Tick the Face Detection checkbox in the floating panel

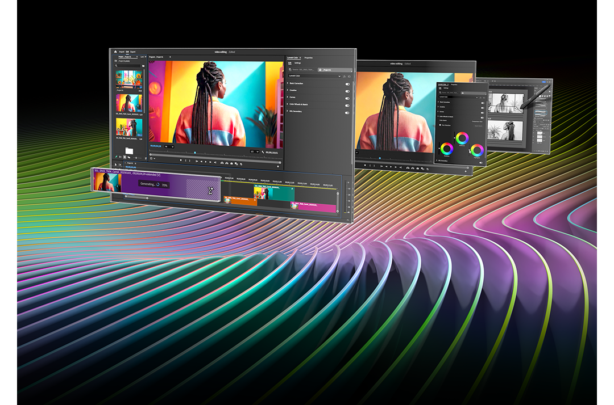coord(439,125)
